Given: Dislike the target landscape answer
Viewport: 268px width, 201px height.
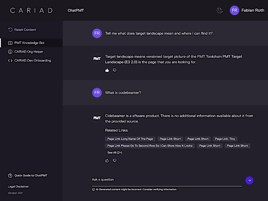Looking at the screenshot, I should [114, 70].
